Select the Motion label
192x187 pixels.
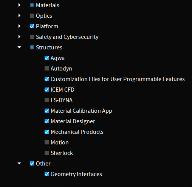pos(60,143)
